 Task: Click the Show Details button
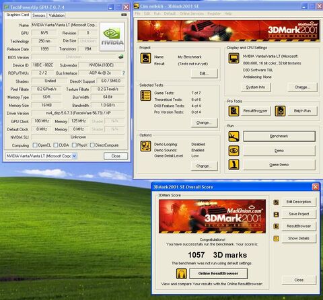pos(299,238)
